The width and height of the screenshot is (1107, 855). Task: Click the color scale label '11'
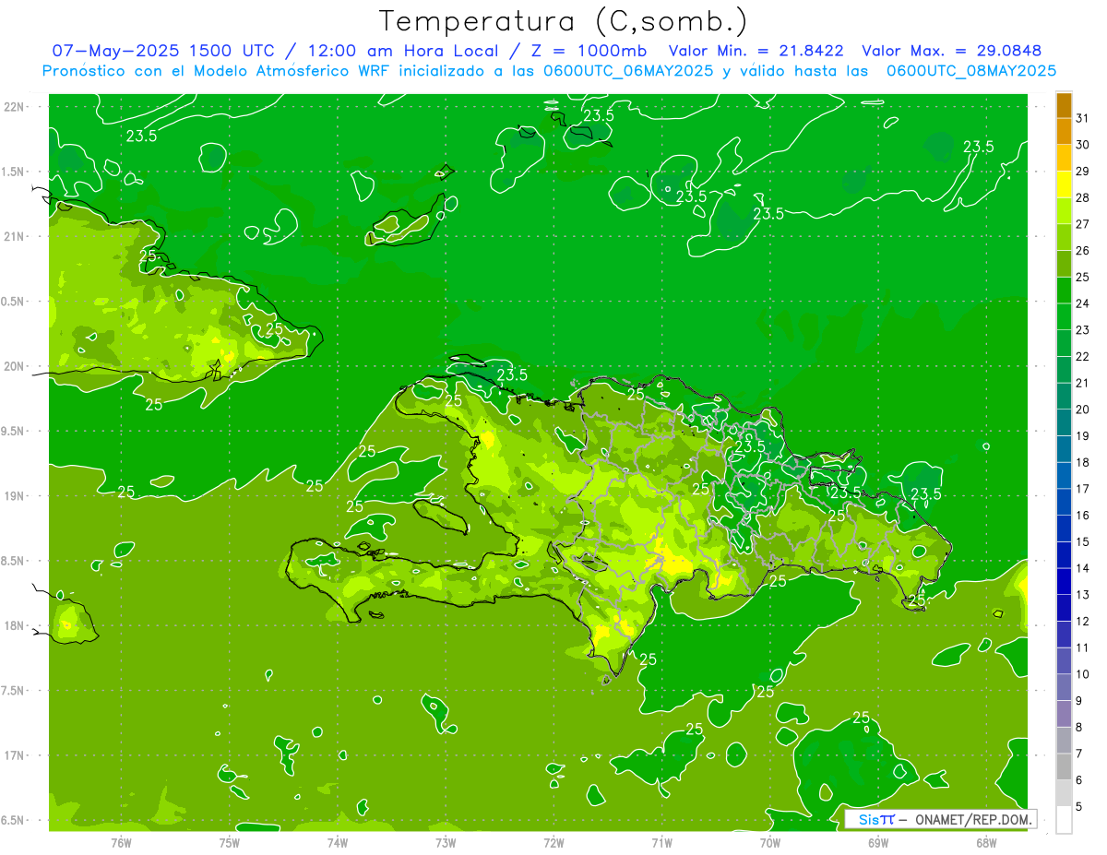[x=1083, y=648]
